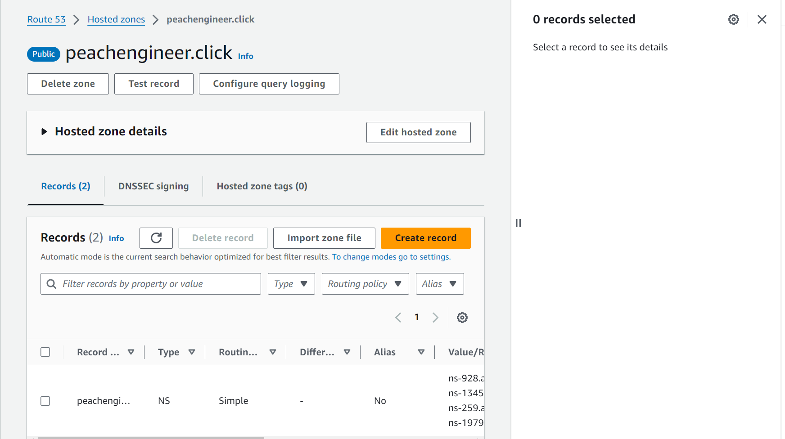Click the Simple routing policy cell
The width and height of the screenshot is (785, 439).
point(233,401)
